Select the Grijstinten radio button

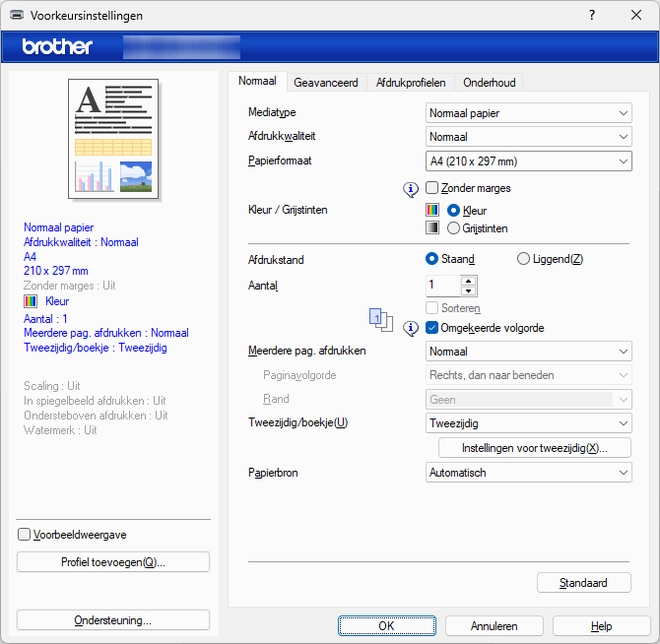pyautogui.click(x=453, y=227)
